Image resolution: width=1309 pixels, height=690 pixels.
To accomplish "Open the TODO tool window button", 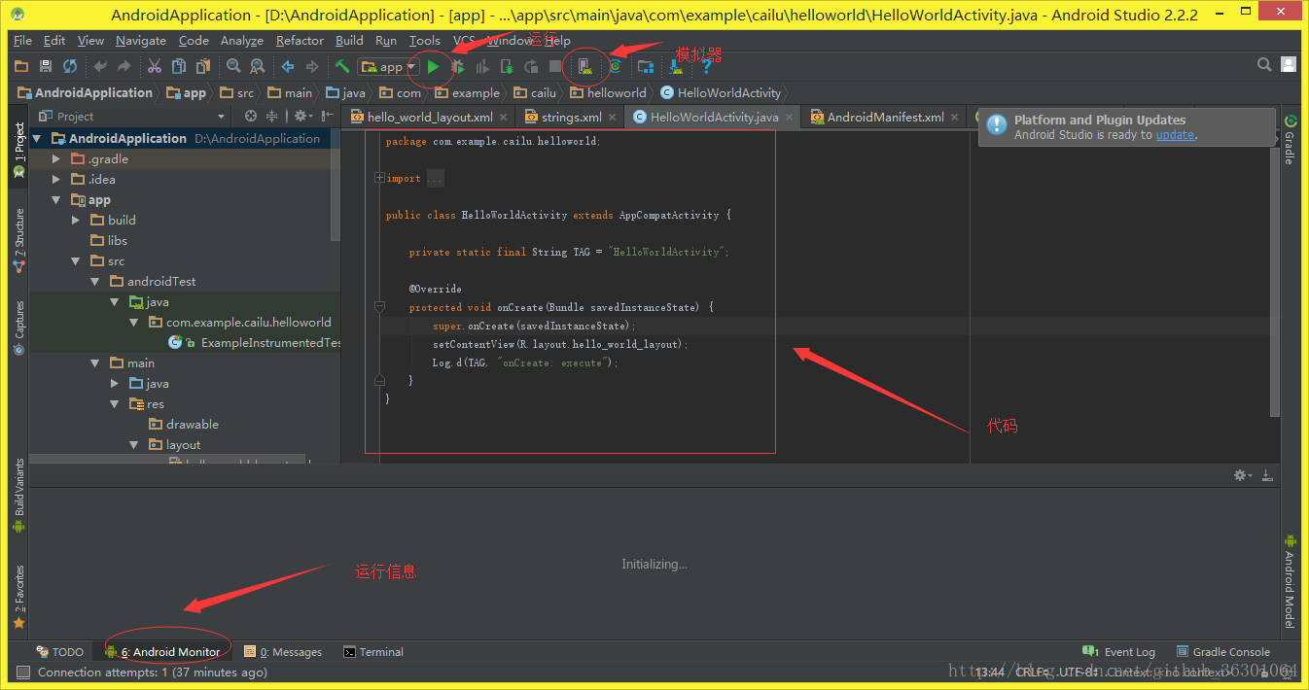I will 60,652.
